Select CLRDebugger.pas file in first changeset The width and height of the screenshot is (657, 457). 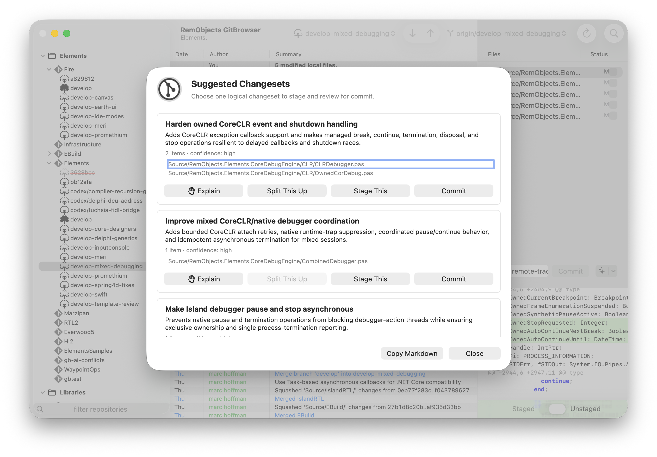[x=331, y=164]
